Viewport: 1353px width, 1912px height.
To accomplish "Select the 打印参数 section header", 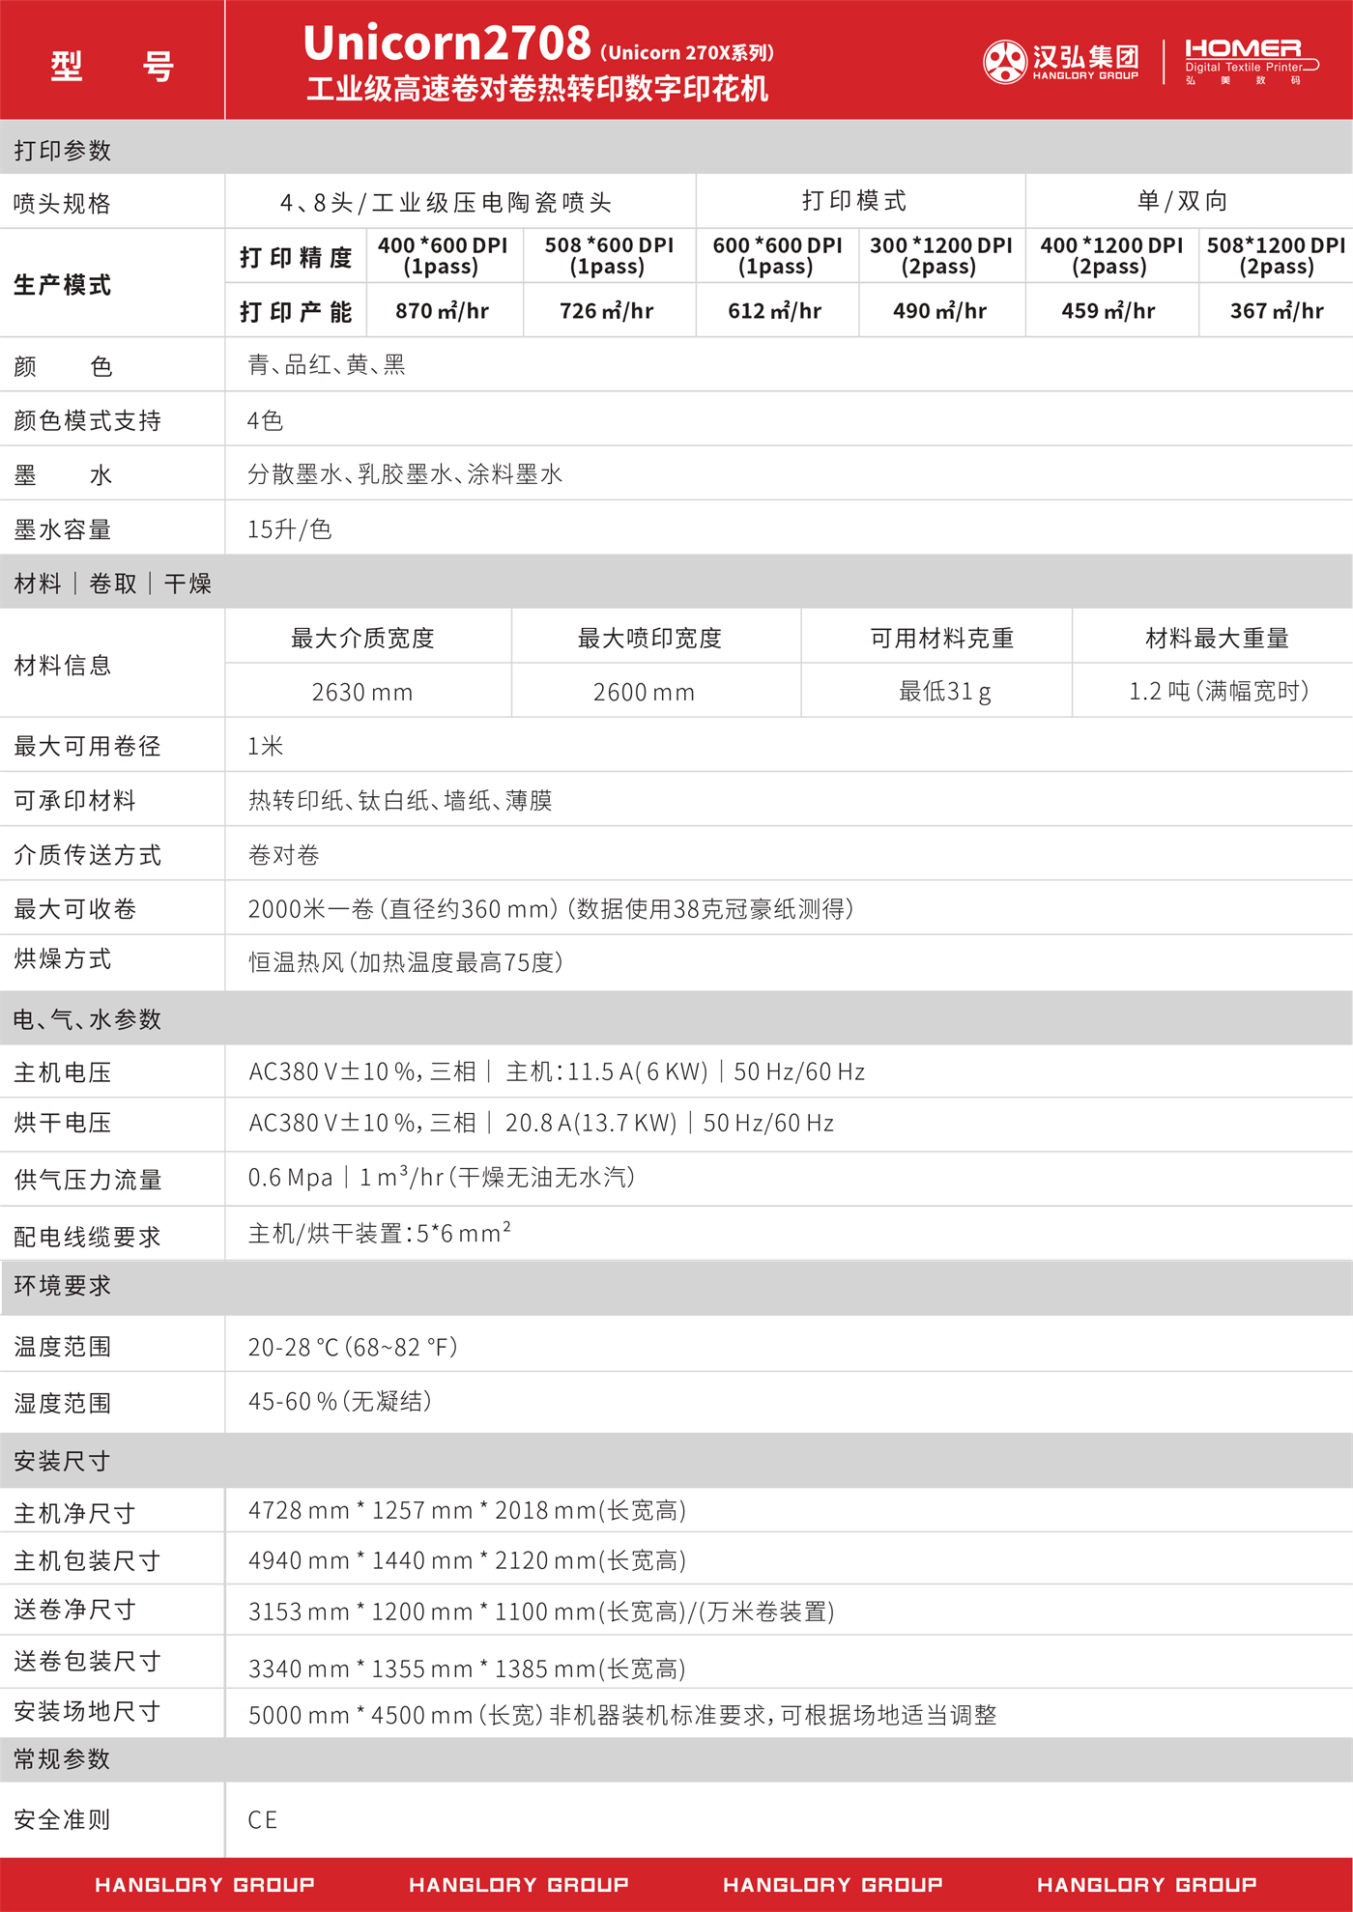I will point(63,151).
